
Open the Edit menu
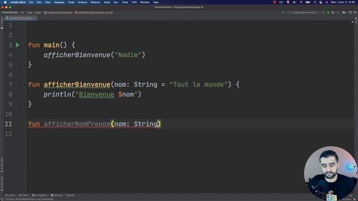[39, 2]
